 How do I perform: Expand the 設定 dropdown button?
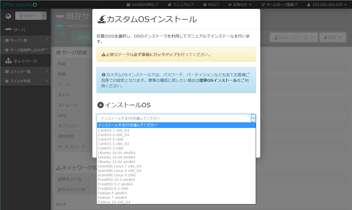333,37
